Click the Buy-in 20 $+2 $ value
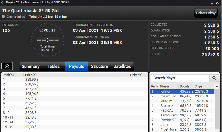 pos(210,55)
